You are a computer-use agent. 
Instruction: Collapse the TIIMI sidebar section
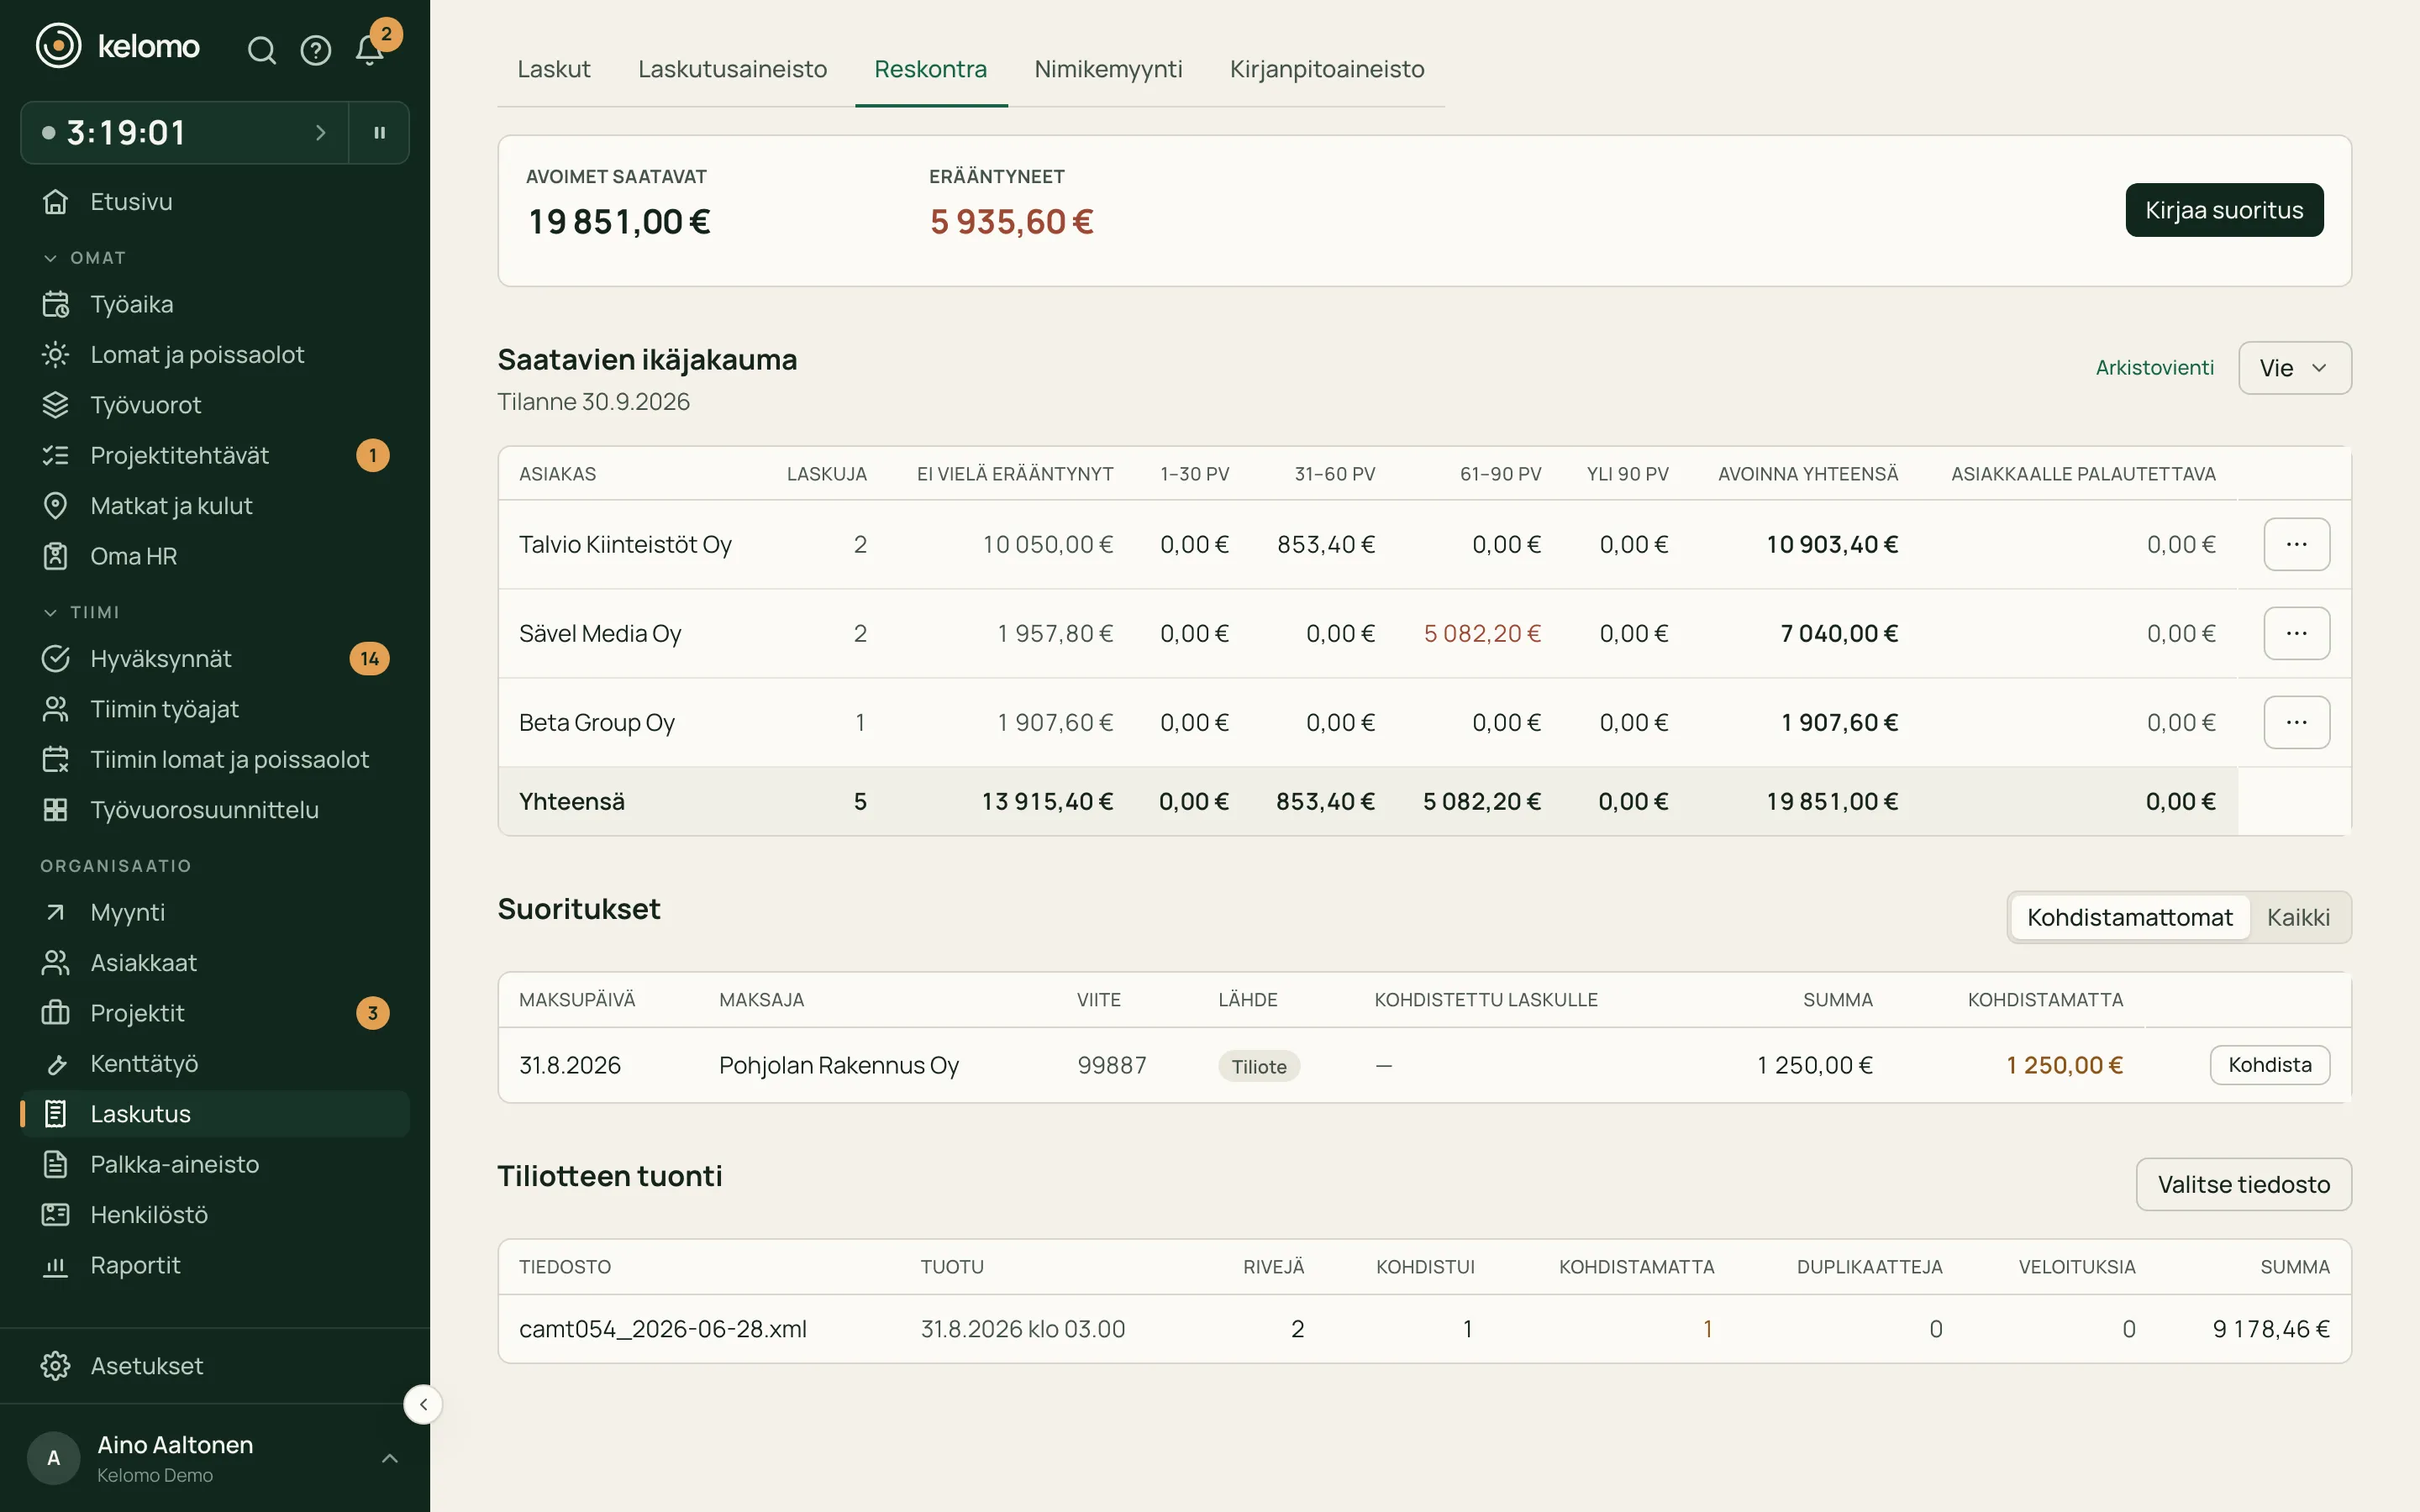[81, 612]
